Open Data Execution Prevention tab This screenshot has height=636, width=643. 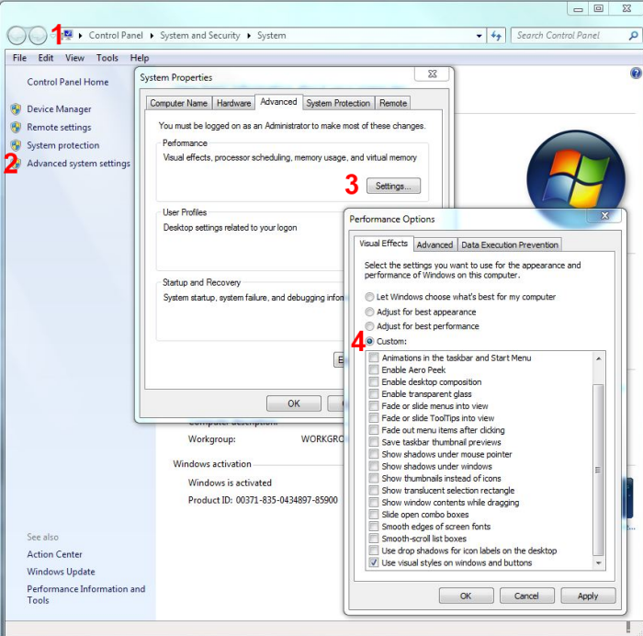510,245
